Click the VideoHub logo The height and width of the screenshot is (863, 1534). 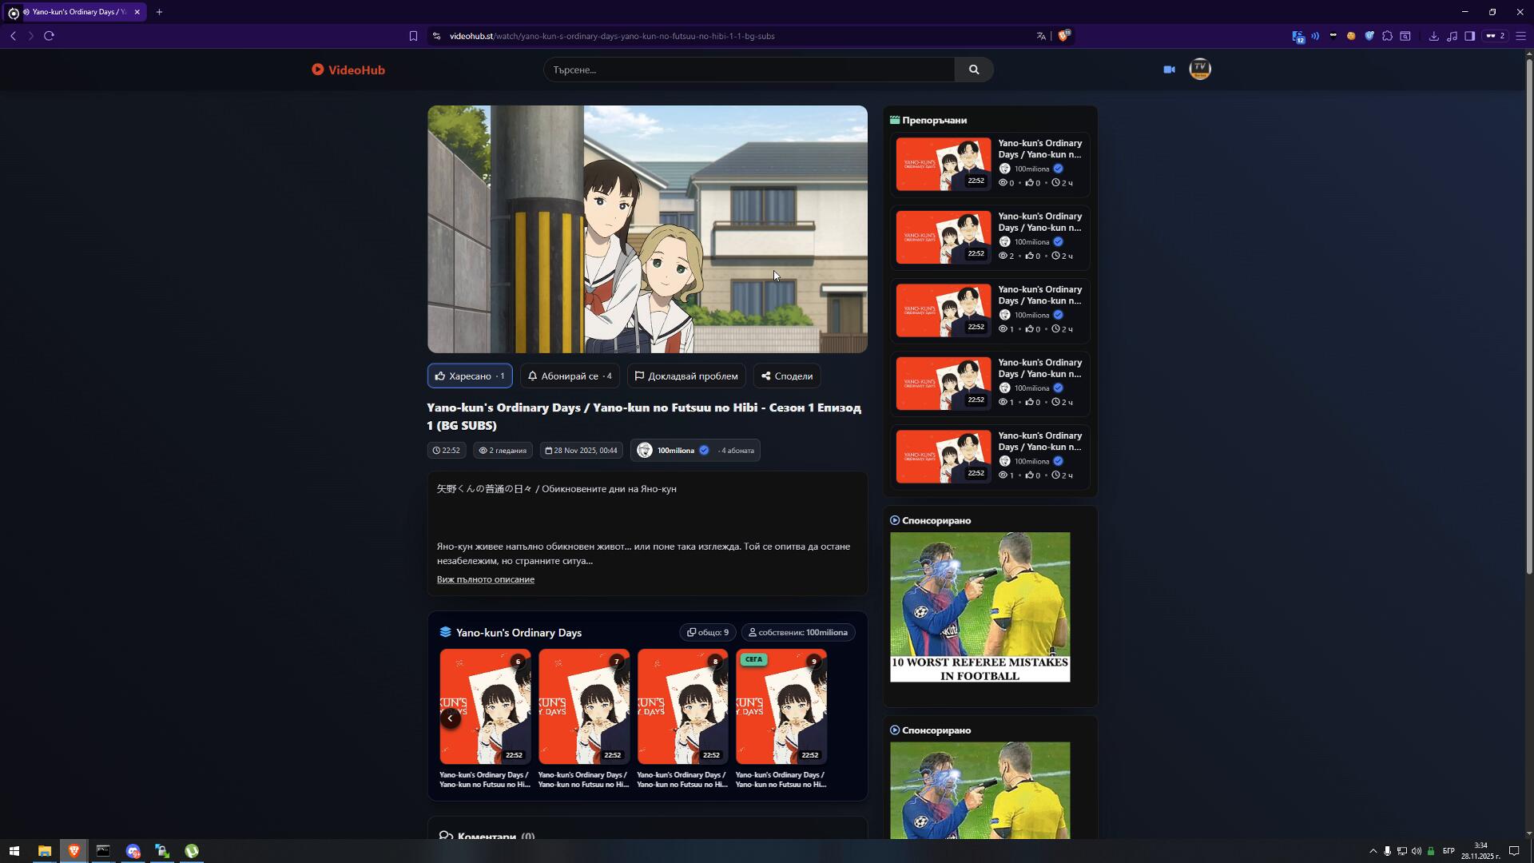click(x=348, y=70)
